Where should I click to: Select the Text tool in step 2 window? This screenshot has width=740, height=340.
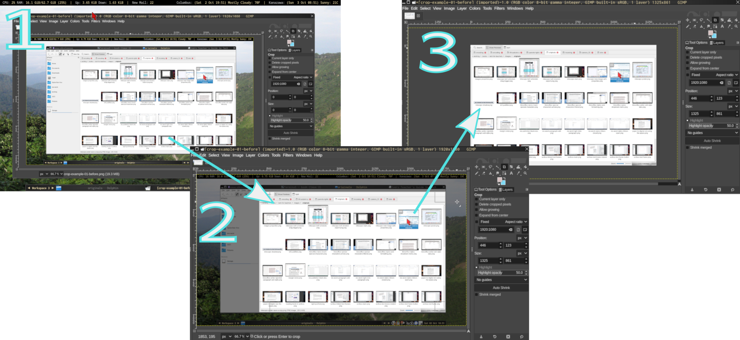coord(511,173)
